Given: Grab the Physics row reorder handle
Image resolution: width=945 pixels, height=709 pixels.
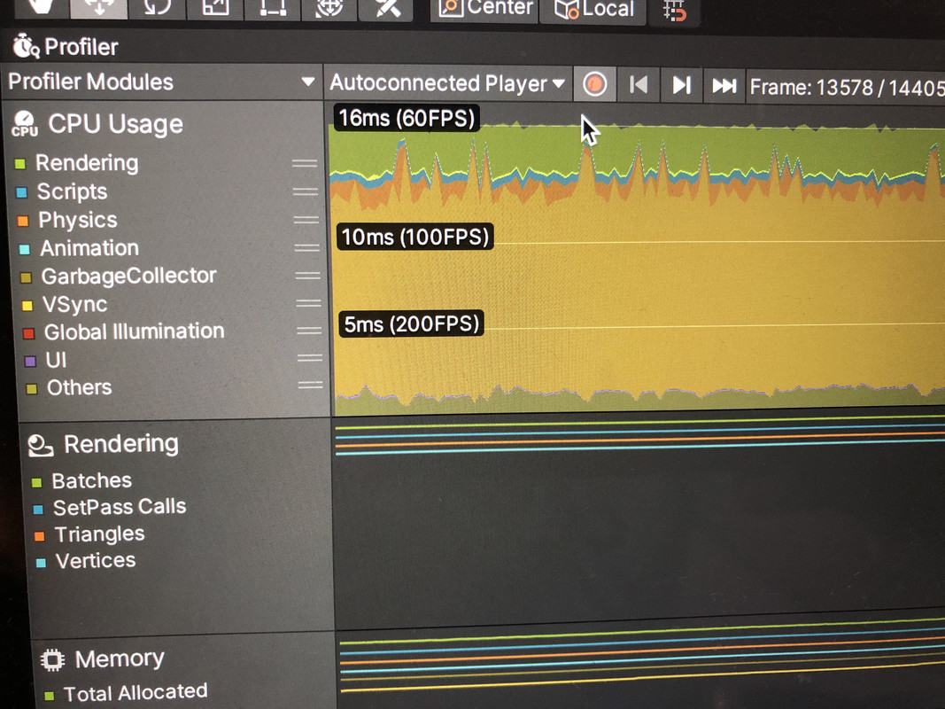Looking at the screenshot, I should coord(306,220).
